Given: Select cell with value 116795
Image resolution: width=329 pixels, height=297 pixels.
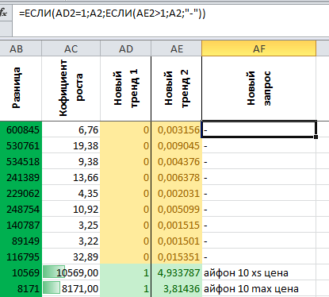Looking at the screenshot, I should [21, 256].
